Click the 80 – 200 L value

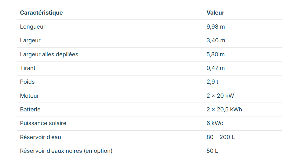tap(221, 137)
